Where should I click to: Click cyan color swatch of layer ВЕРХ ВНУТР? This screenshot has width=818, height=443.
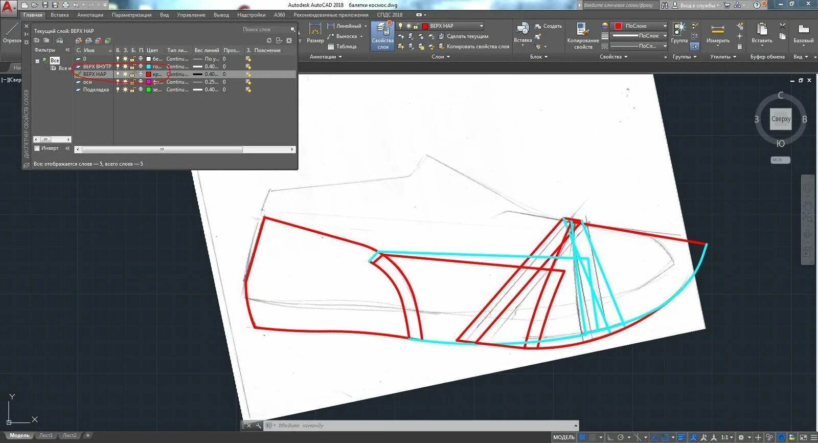[x=148, y=67]
